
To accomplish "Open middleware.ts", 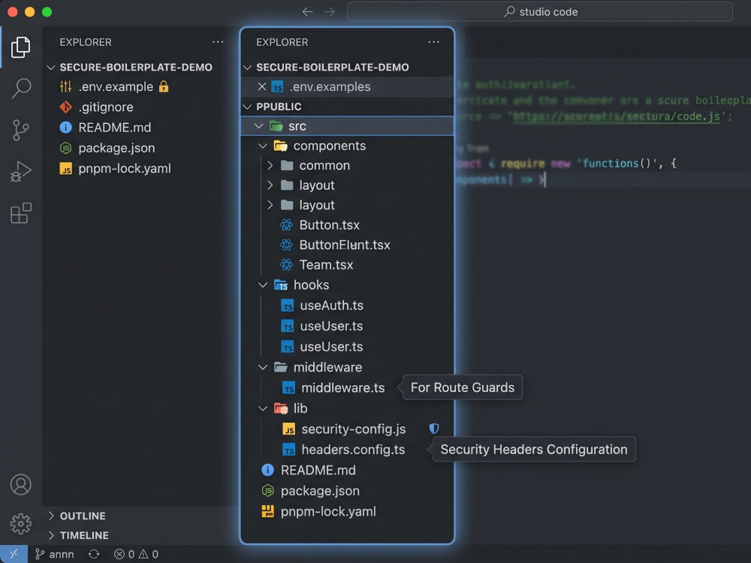I will tap(343, 388).
